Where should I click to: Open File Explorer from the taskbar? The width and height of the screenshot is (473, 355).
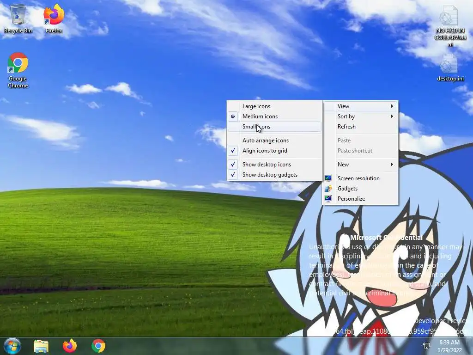(41, 346)
